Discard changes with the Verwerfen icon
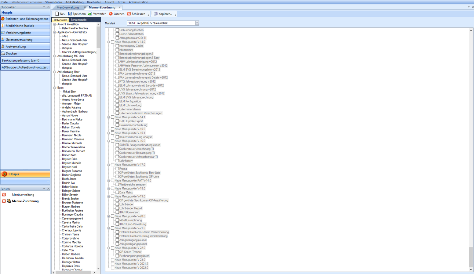Screen dimensions: 474x274 [x=90, y=14]
